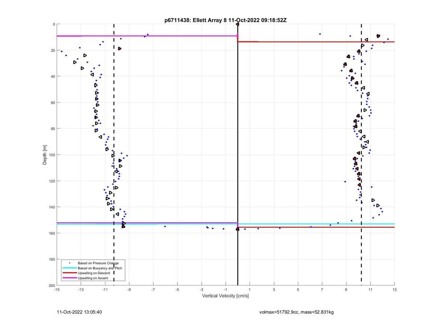Click x-axis tick label -13
Image resolution: width=436 pixels, height=321 pixels.
click(81, 289)
